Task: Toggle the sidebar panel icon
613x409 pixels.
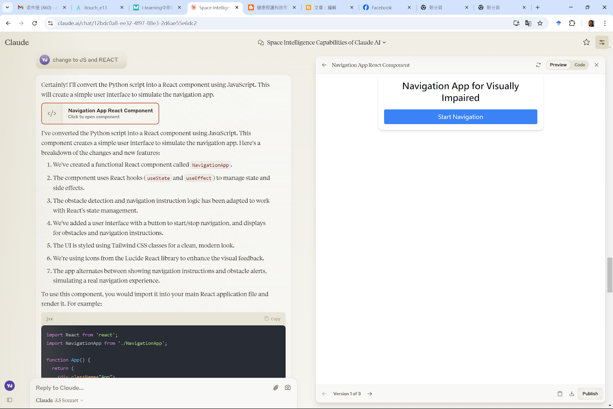Action: (10, 400)
